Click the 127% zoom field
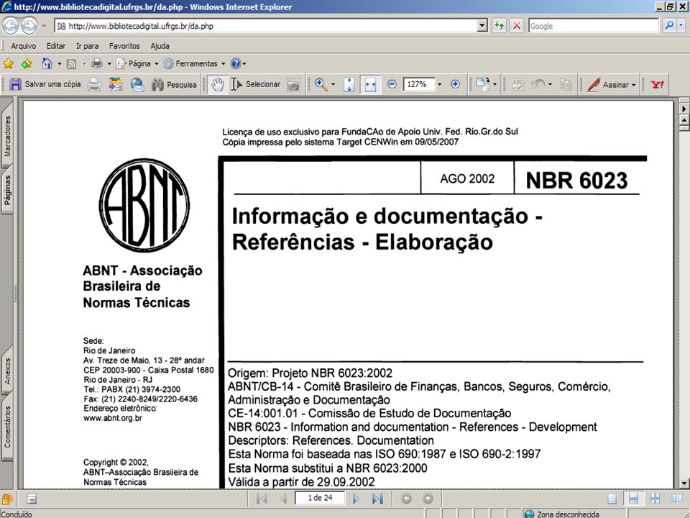The height and width of the screenshot is (518, 690). click(x=418, y=84)
